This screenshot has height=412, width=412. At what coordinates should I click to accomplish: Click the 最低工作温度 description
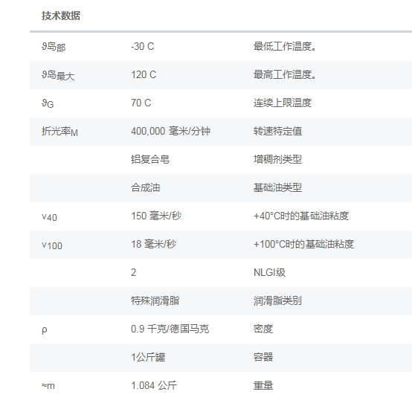285,47
